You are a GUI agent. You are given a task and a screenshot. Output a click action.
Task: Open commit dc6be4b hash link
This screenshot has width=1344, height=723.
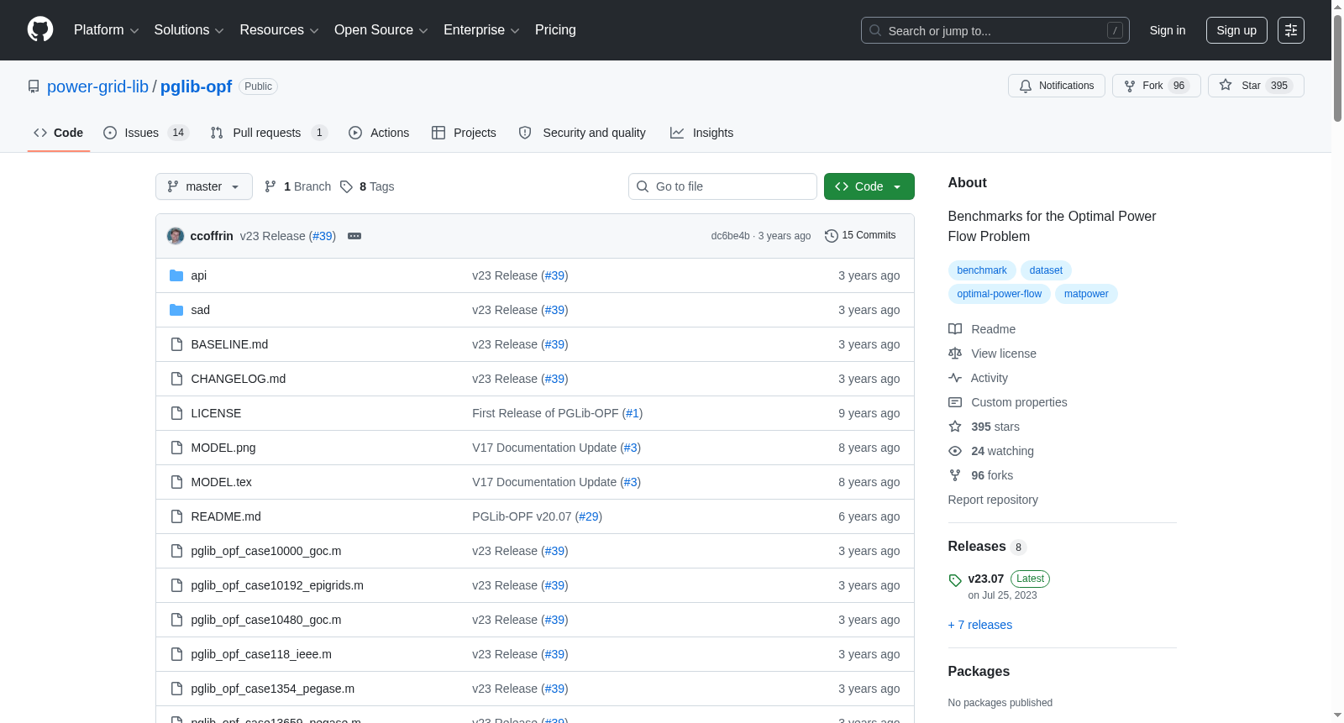pyautogui.click(x=731, y=236)
